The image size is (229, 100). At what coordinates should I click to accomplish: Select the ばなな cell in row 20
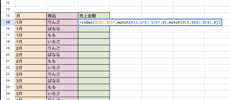(x=62, y=55)
